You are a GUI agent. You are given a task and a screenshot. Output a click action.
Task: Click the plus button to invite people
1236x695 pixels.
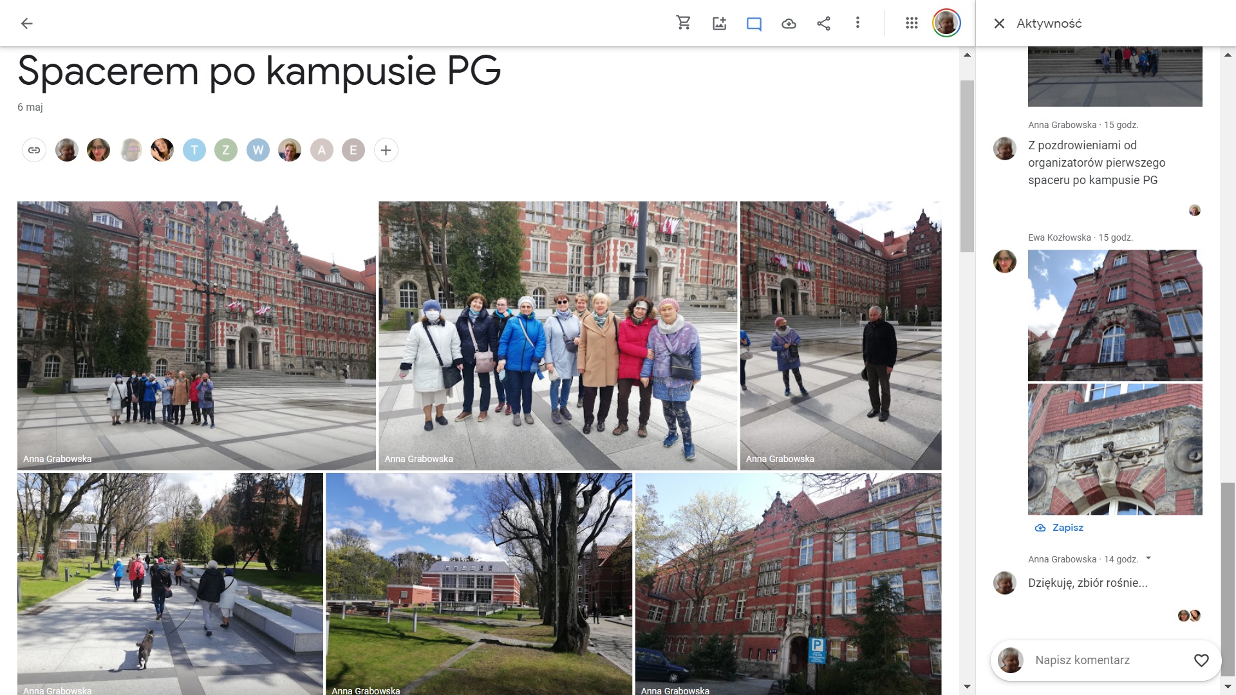click(x=386, y=151)
